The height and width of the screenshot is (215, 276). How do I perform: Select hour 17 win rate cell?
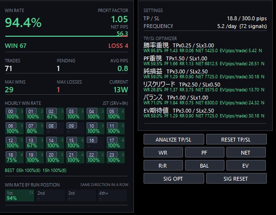point(116,143)
